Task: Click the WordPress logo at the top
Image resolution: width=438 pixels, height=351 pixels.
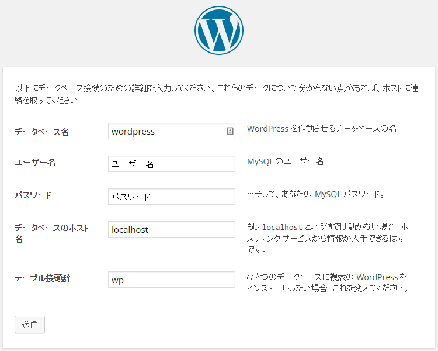Action: coord(219,30)
